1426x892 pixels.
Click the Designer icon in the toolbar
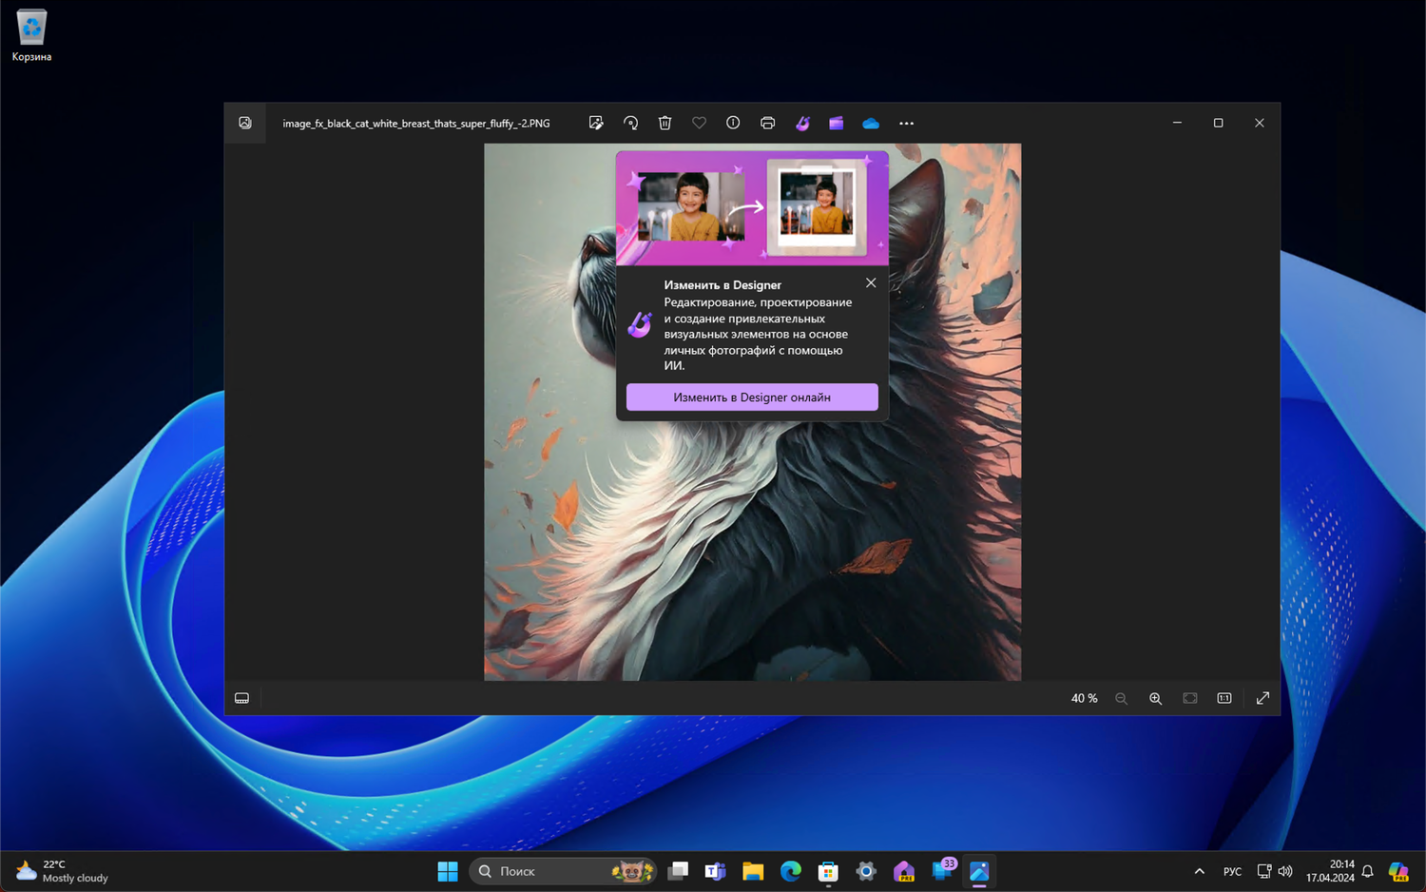pos(802,123)
